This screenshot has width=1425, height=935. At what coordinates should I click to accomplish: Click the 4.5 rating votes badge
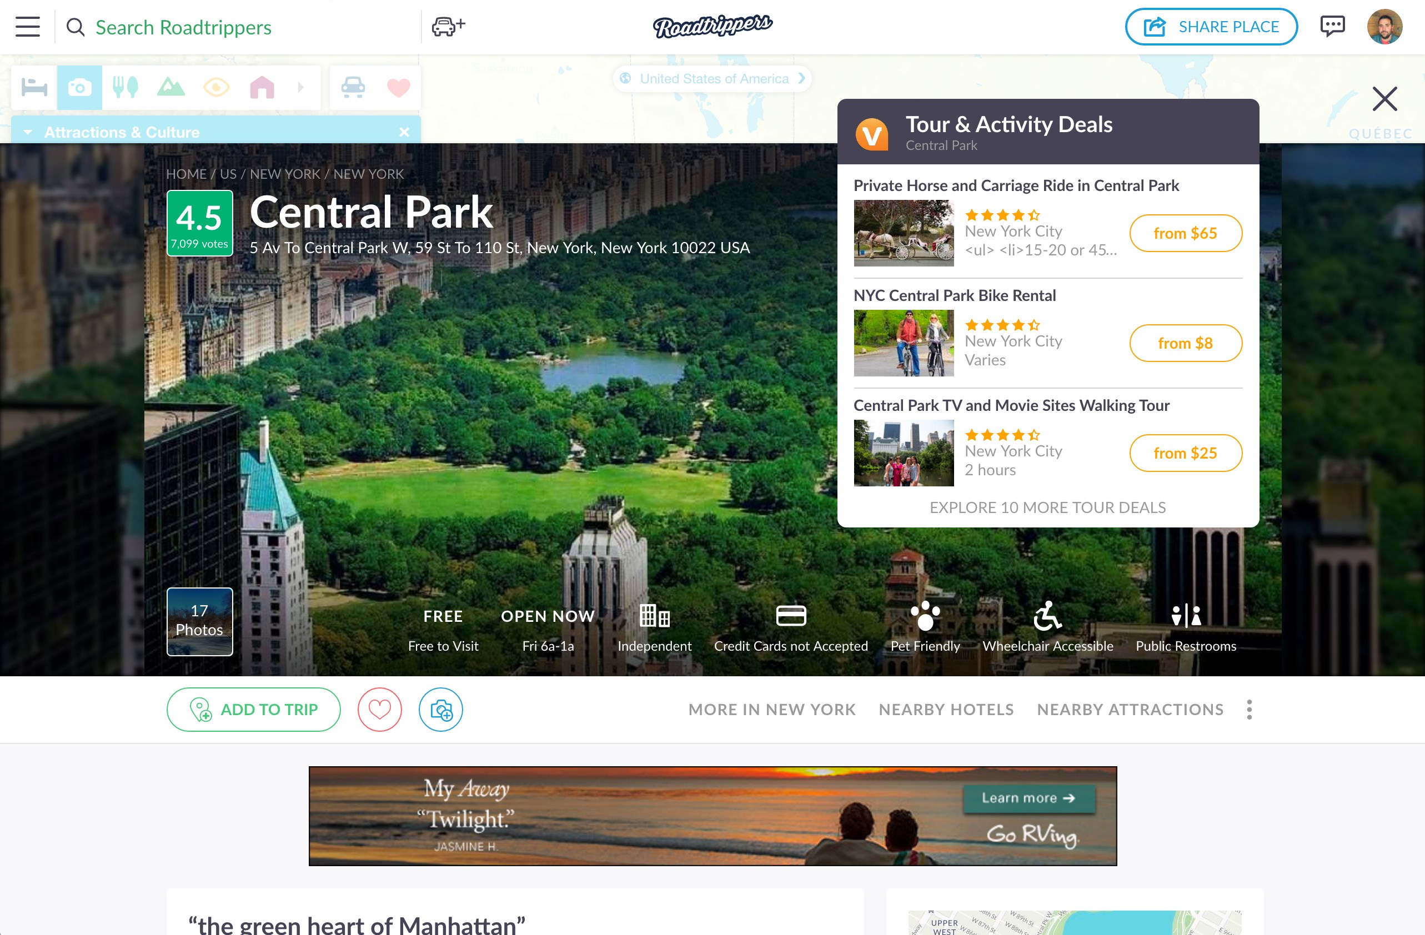coord(199,223)
